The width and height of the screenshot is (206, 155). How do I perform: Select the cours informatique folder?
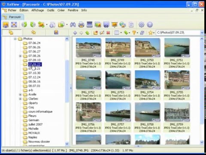40,112
